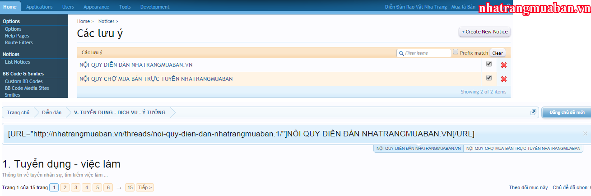Focus the Filter items input field

427,53
